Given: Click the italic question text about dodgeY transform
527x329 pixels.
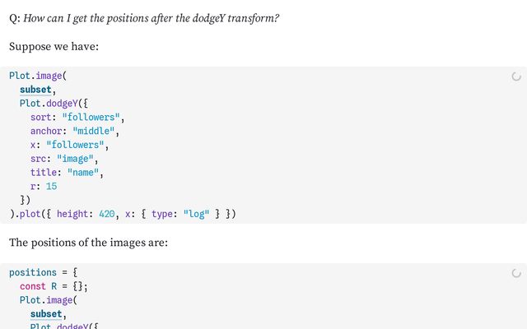Looking at the screenshot, I should (151, 18).
